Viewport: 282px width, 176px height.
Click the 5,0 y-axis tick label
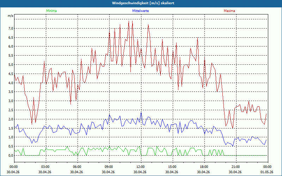point(11,65)
